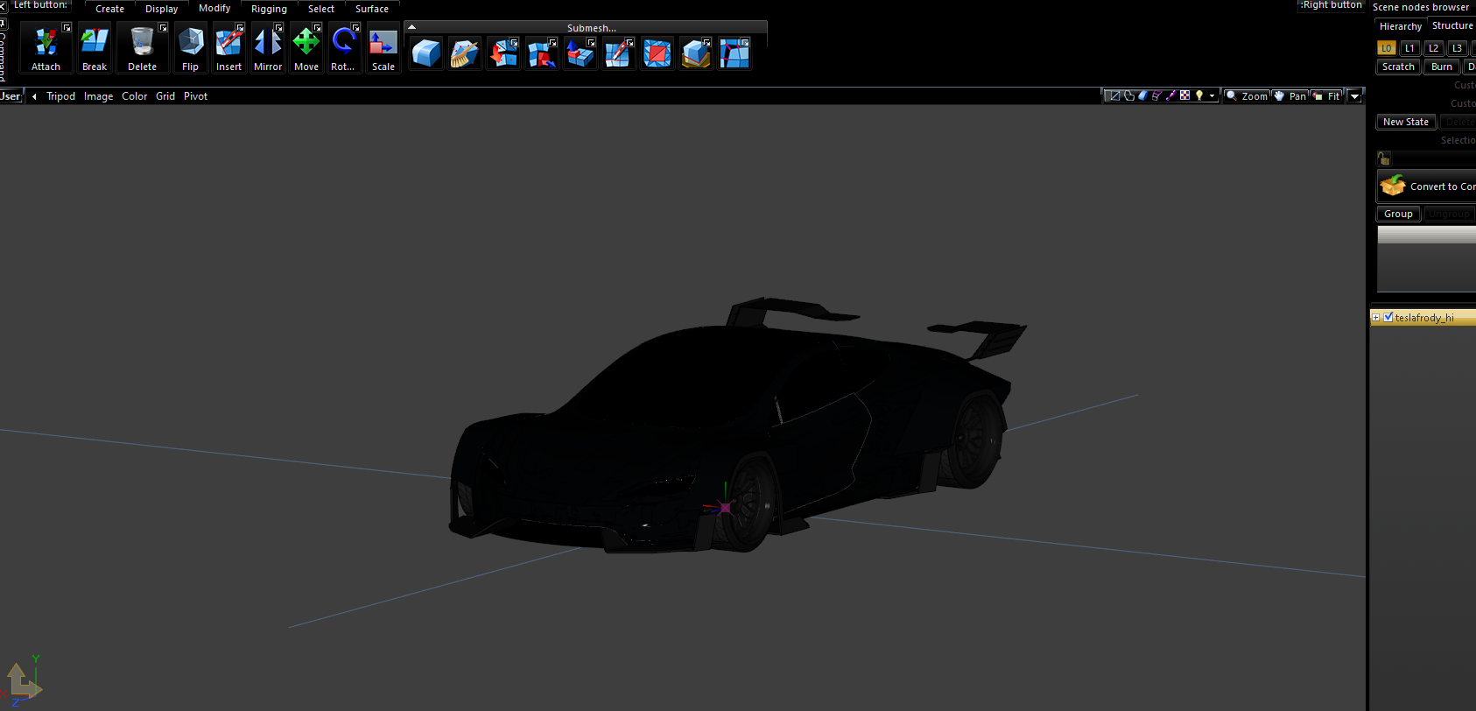The image size is (1476, 711).
Task: Select the Break tool
Action: [x=95, y=48]
